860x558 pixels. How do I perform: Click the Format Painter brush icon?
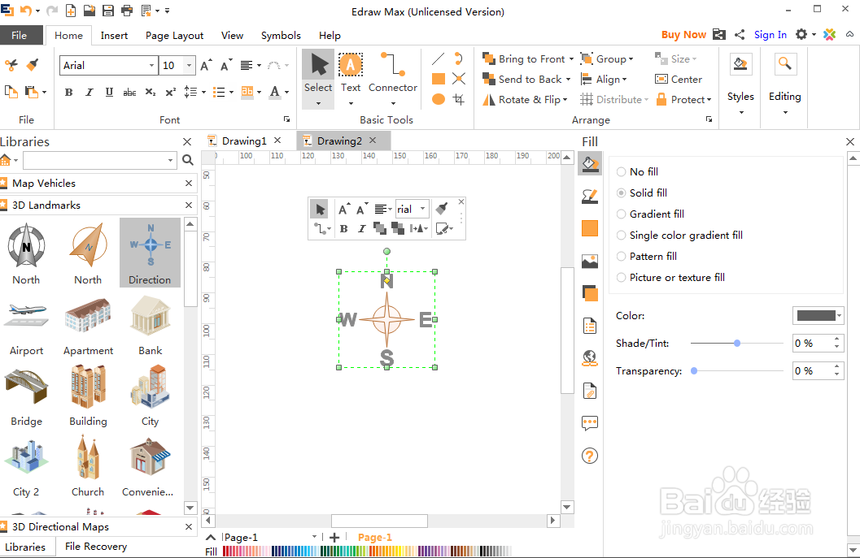[33, 65]
